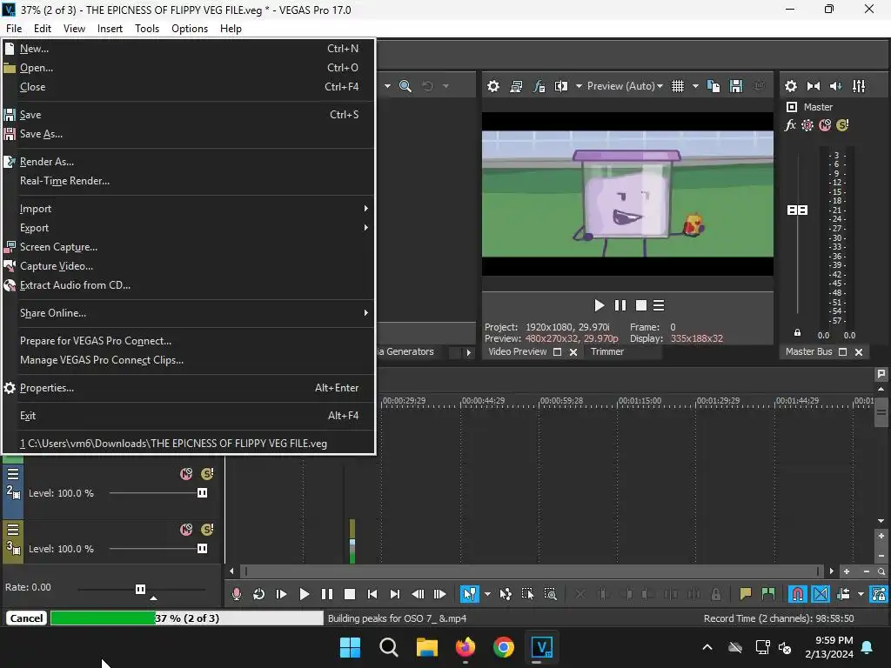Toggle overlays grid in Video Preview
The width and height of the screenshot is (891, 668).
(677, 86)
